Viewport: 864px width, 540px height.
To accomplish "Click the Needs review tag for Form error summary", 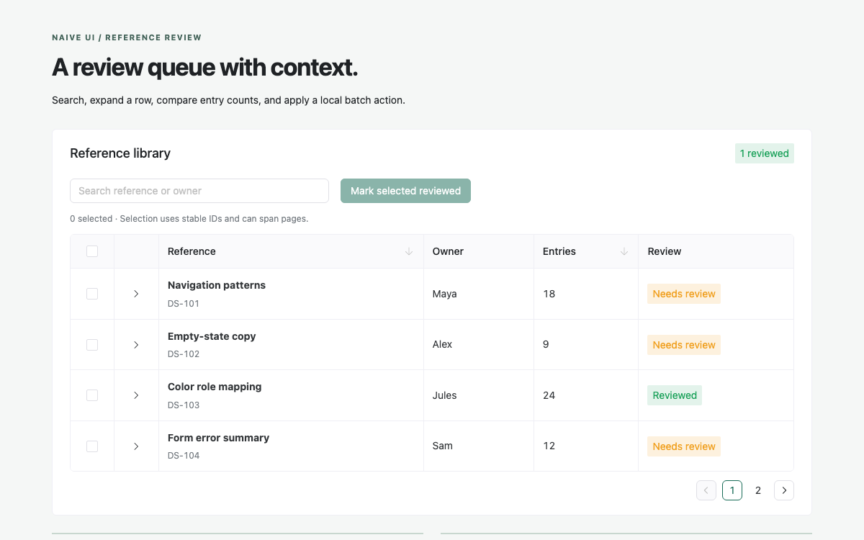I will tap(684, 446).
